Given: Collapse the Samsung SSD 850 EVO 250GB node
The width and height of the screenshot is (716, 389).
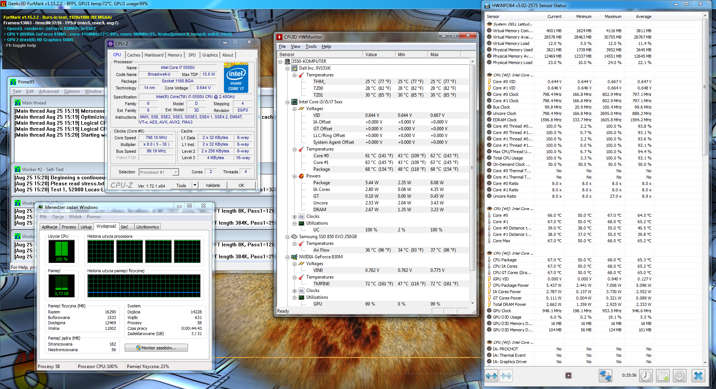Looking at the screenshot, I should [287, 237].
